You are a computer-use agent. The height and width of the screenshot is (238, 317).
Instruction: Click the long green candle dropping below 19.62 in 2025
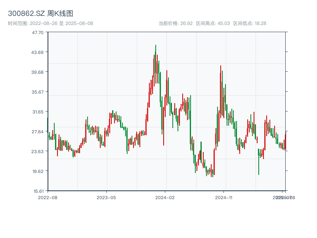click(x=259, y=162)
